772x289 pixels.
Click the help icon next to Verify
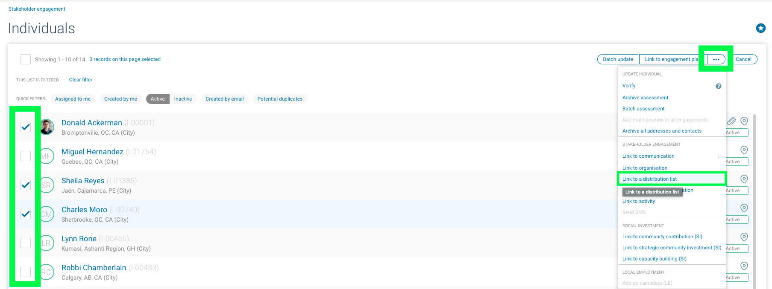pos(718,86)
